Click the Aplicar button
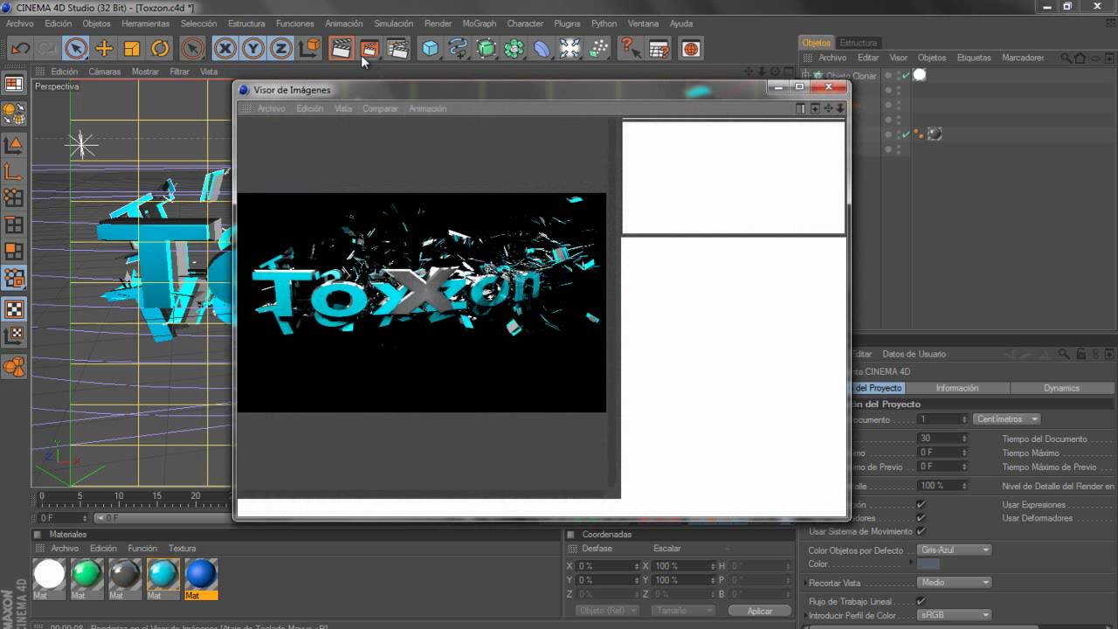 [760, 611]
